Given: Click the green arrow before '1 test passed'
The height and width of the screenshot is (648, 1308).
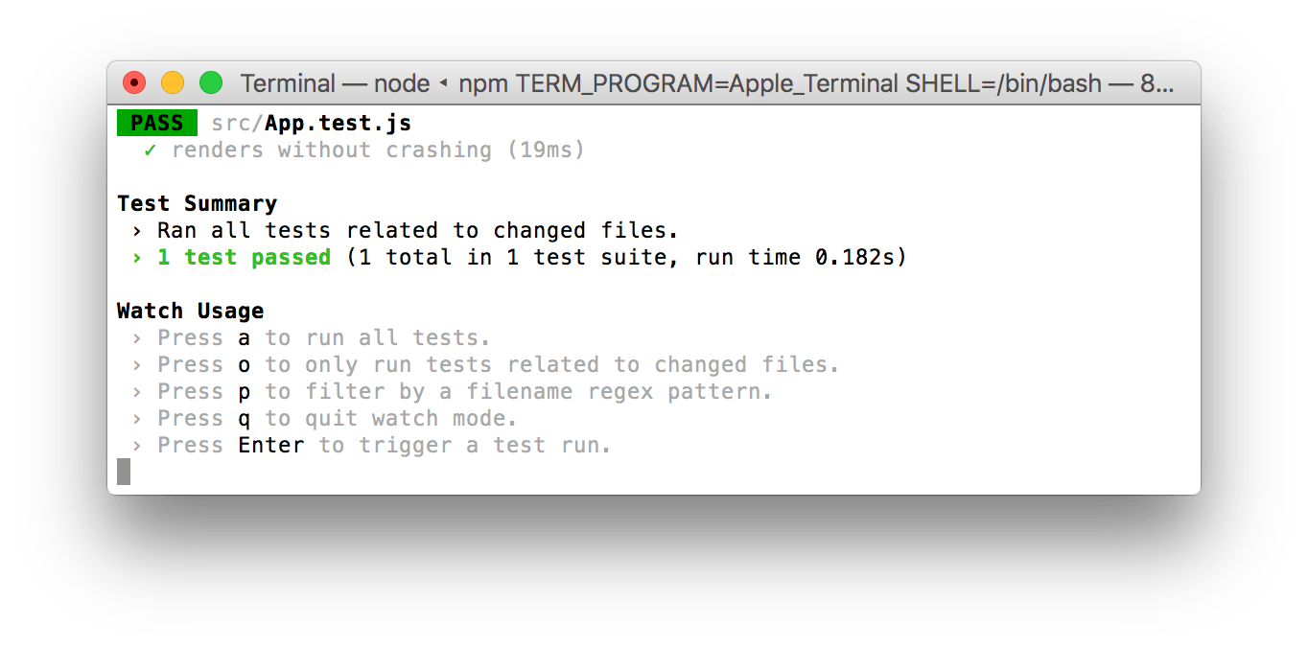Looking at the screenshot, I should [137, 258].
